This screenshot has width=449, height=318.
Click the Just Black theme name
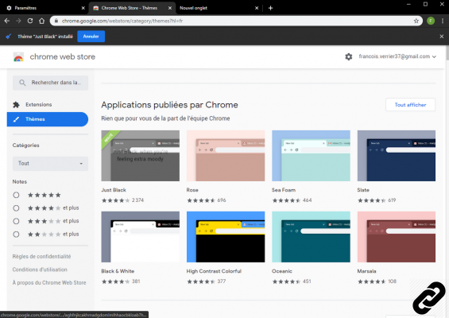pyautogui.click(x=114, y=190)
